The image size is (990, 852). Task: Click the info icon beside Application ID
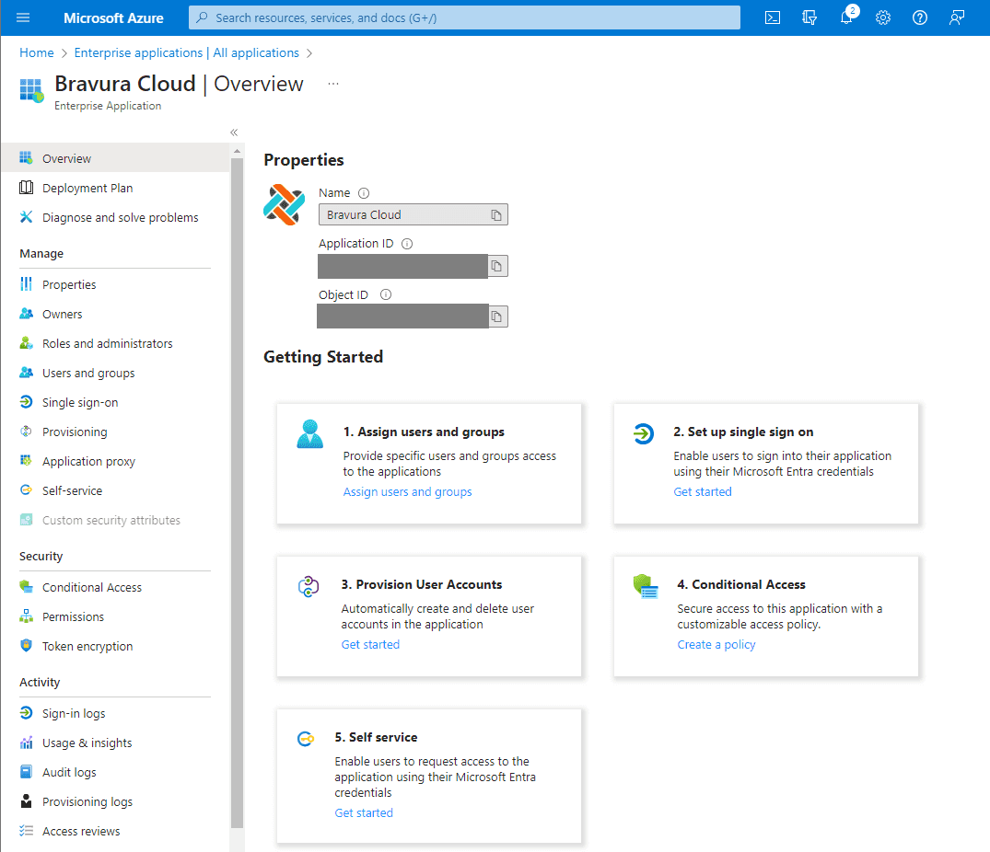pos(407,244)
